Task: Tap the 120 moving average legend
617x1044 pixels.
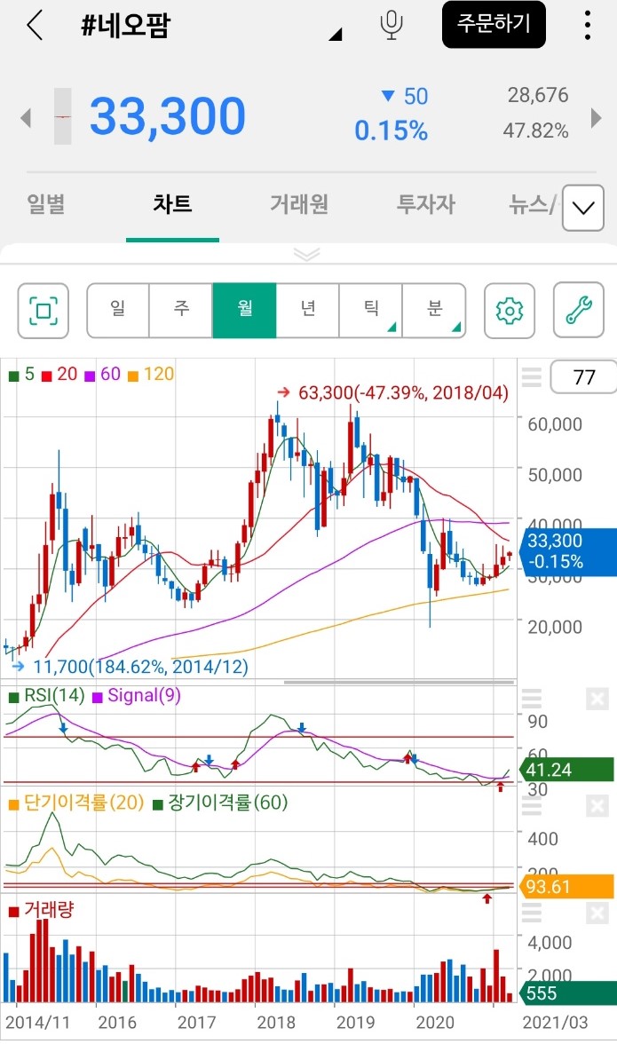Action: coord(151,375)
